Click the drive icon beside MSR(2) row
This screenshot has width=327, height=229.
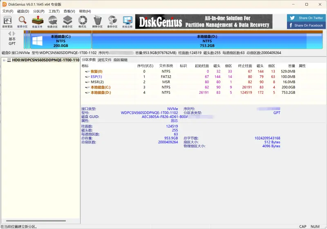(87, 82)
